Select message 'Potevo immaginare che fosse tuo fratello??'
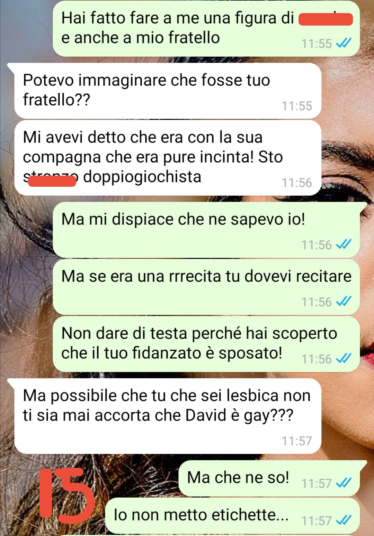Screen dimensions: 374x536 point(168,91)
